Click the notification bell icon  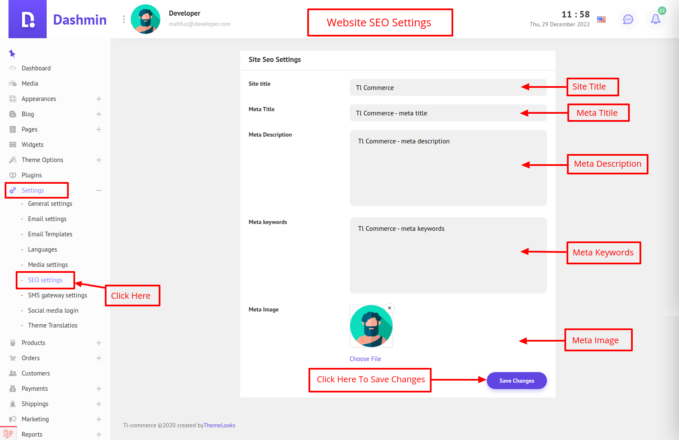point(655,19)
